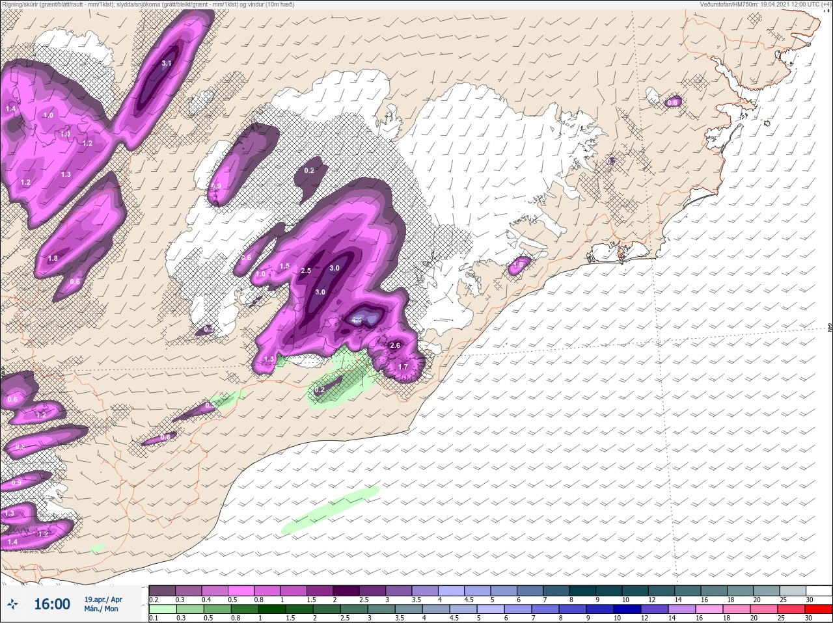
Task: Click the 16:00 forecast time label
Action: tap(52, 604)
